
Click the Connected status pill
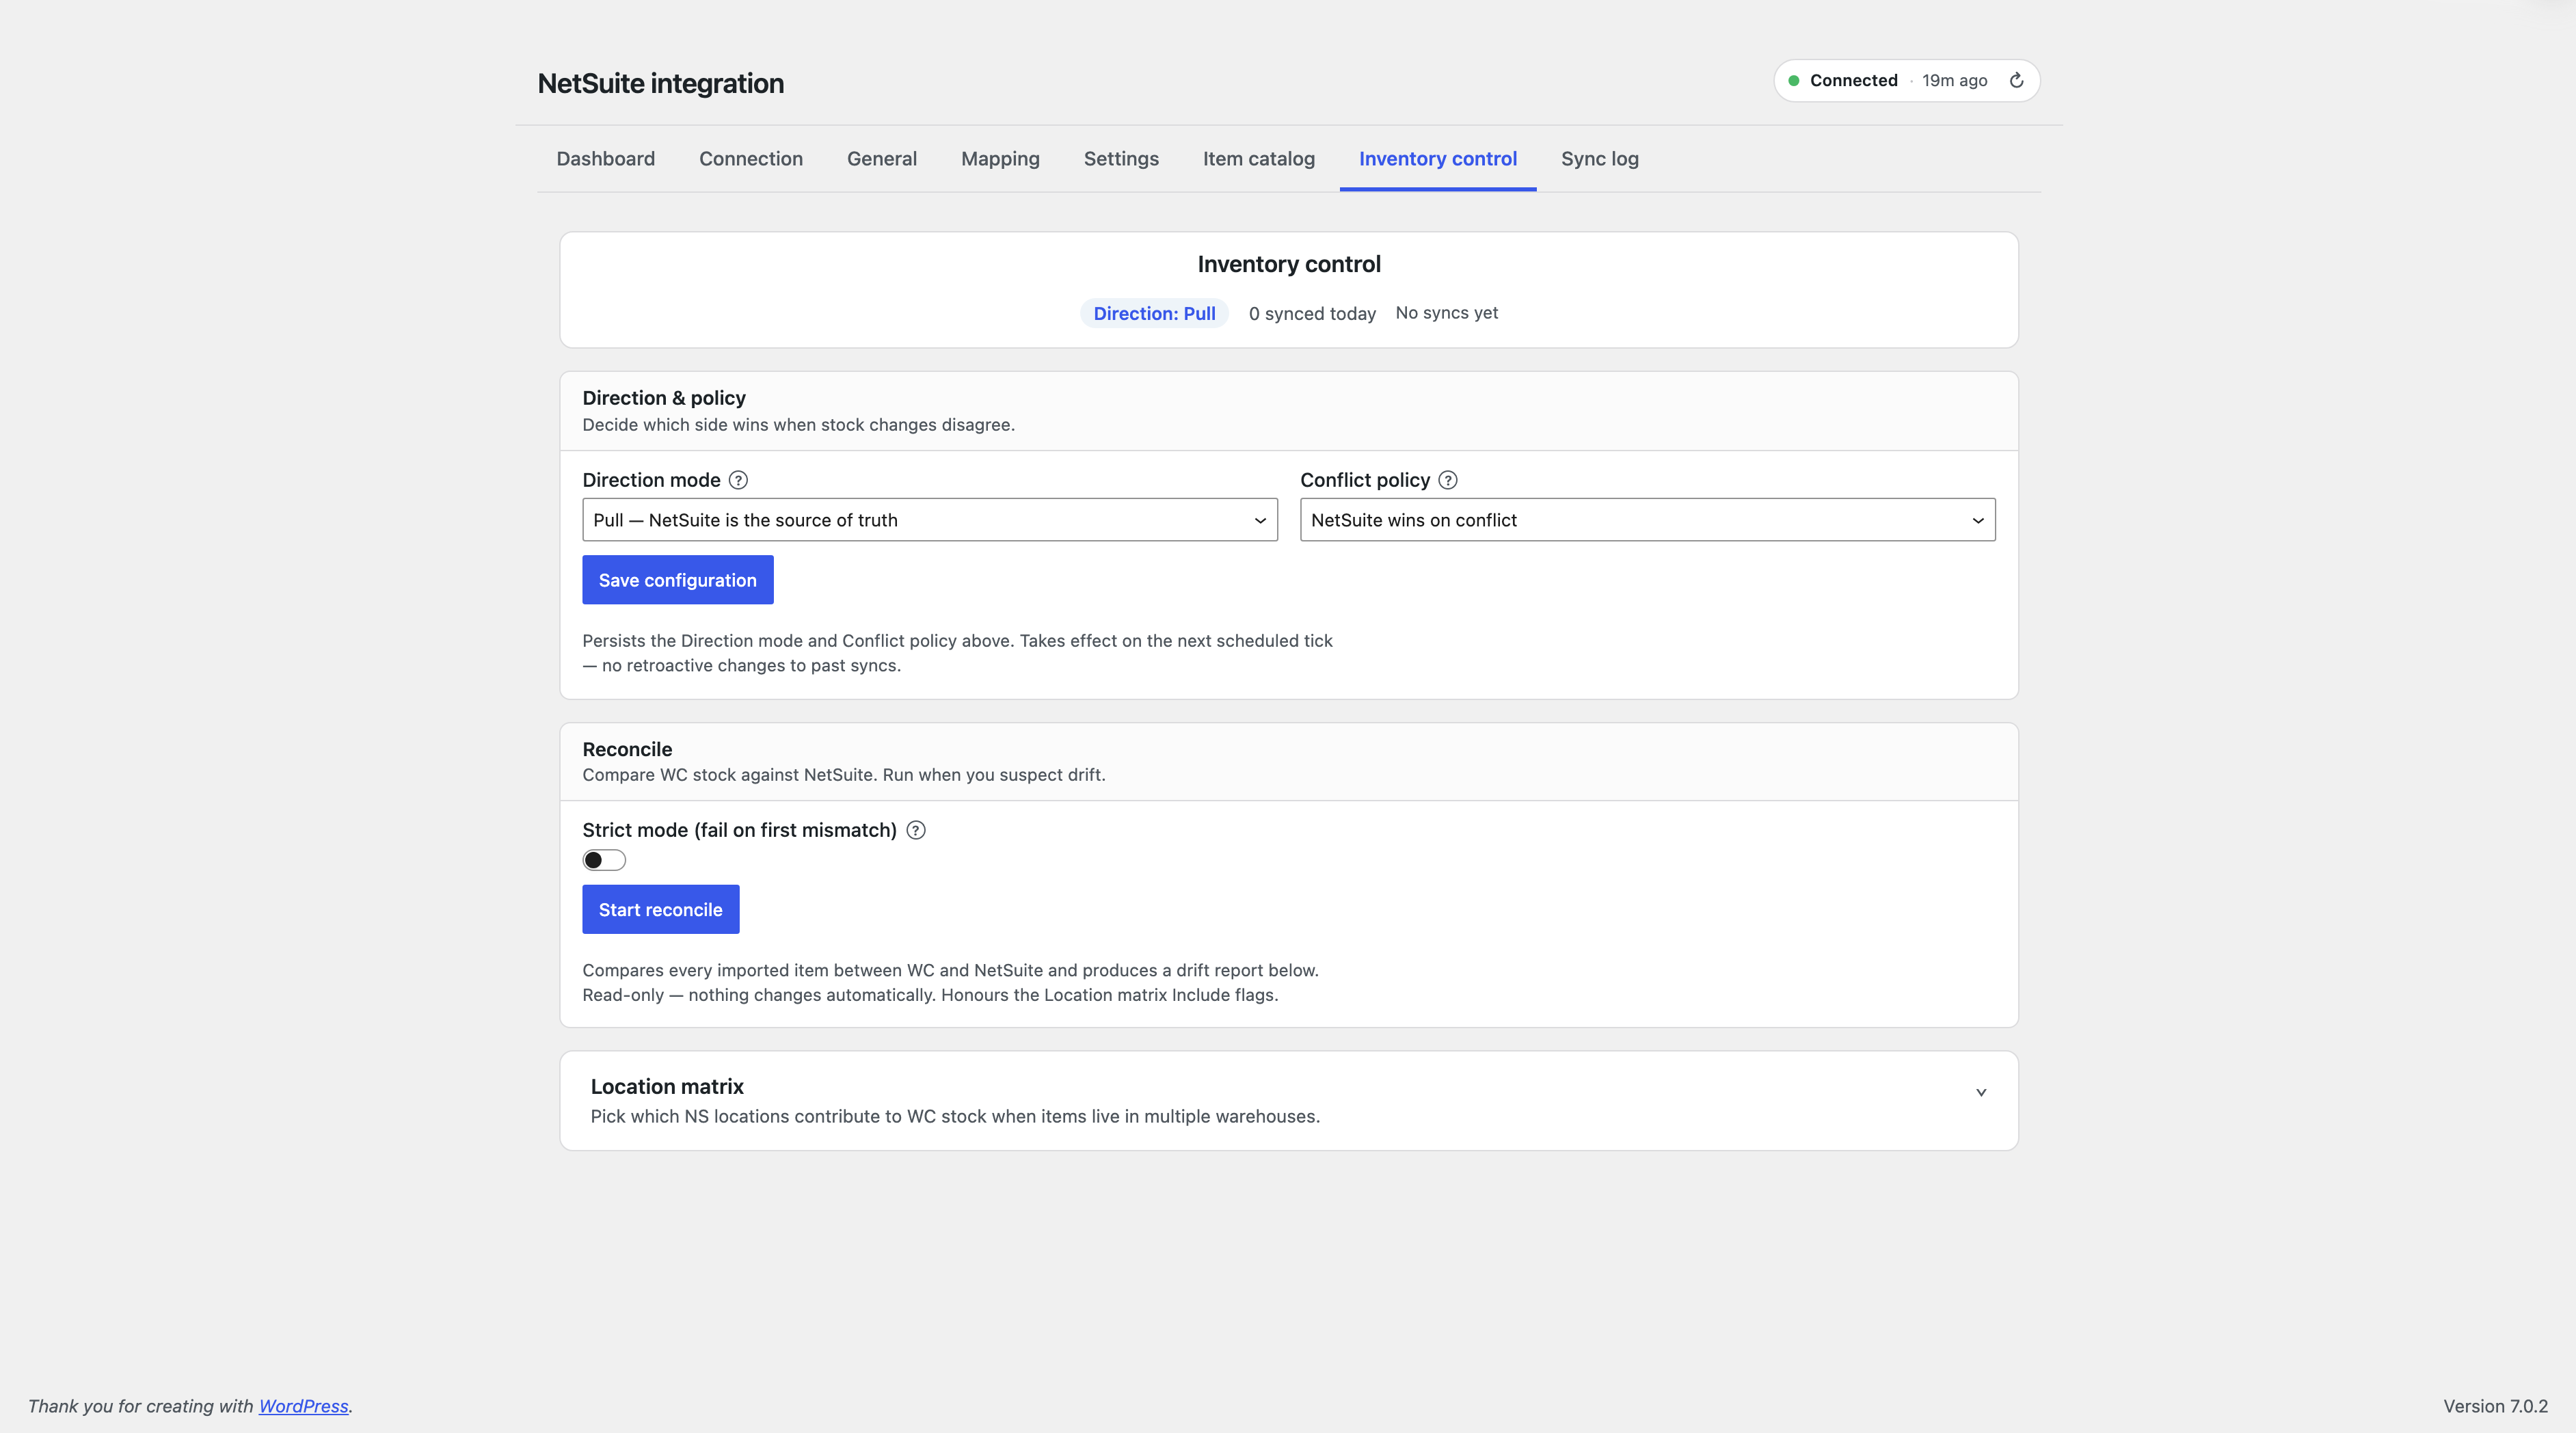coord(1906,80)
